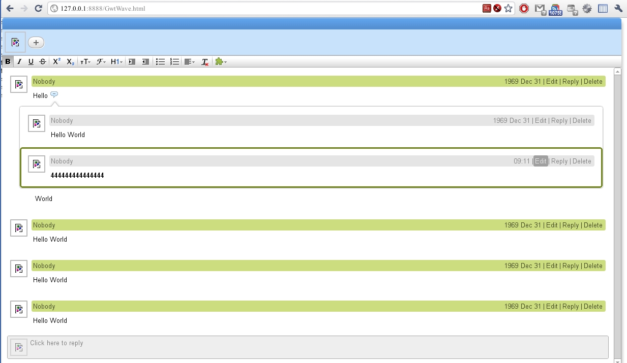Screen dimensions: 627x363
Task: Click the avatar of the 09:11 blip
Action: 37,164
